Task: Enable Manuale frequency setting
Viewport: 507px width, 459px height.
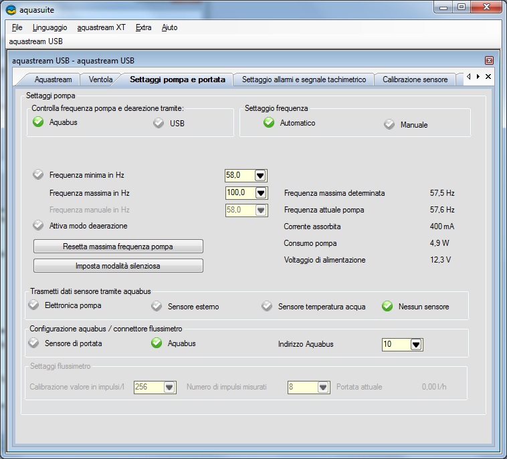Action: tap(389, 124)
